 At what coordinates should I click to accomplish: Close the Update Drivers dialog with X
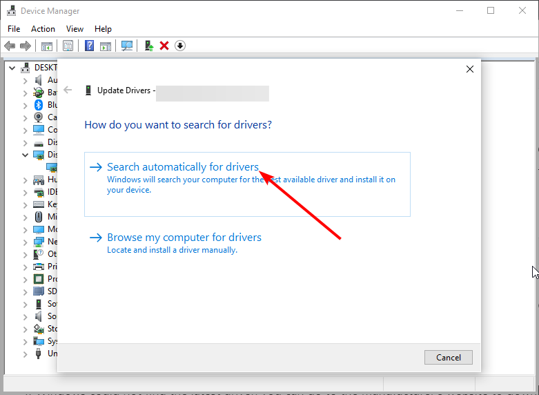click(x=470, y=69)
